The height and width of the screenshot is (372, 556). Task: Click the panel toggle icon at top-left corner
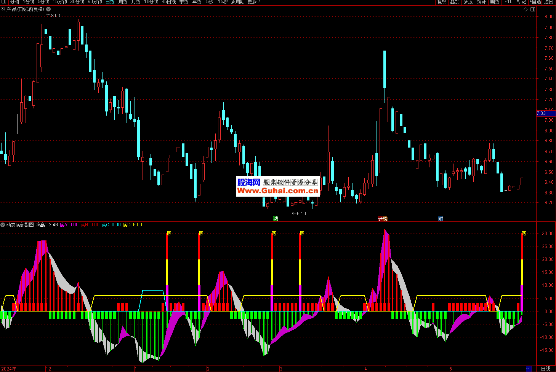(x=4, y=2)
